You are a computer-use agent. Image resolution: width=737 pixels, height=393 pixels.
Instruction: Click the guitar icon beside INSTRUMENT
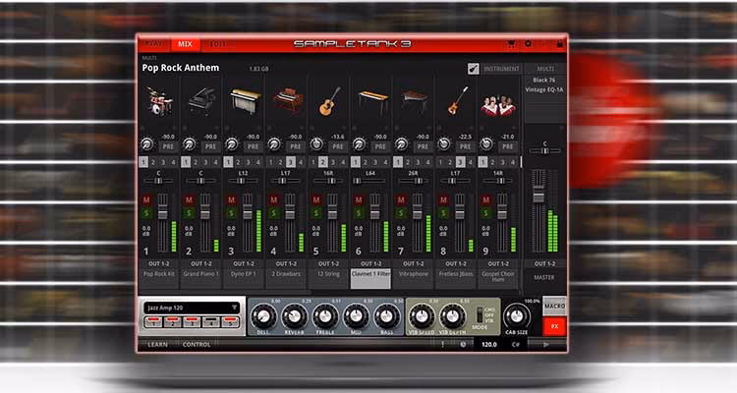pos(474,69)
